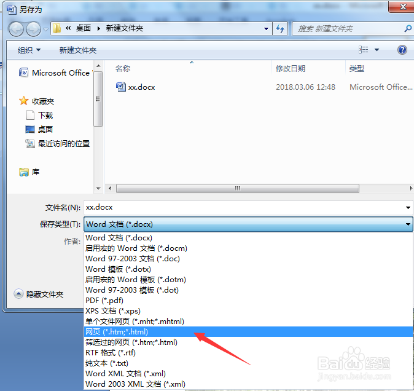The image size is (414, 391).
Task: Choose highlighted 网页 (*.htm;*.html) option
Action: click(x=248, y=332)
